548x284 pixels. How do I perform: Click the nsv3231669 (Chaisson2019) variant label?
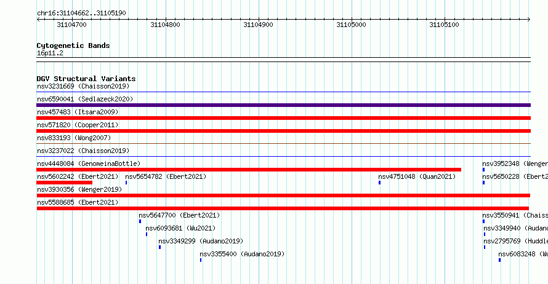click(83, 86)
